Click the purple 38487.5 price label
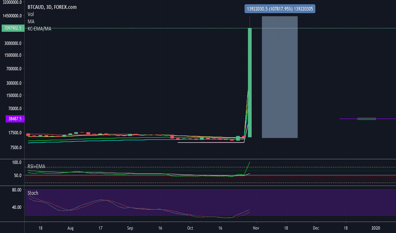Screen dimensions: 396x233 [x=15, y=119]
